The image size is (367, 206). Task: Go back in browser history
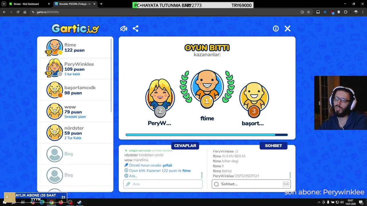click(x=4, y=12)
